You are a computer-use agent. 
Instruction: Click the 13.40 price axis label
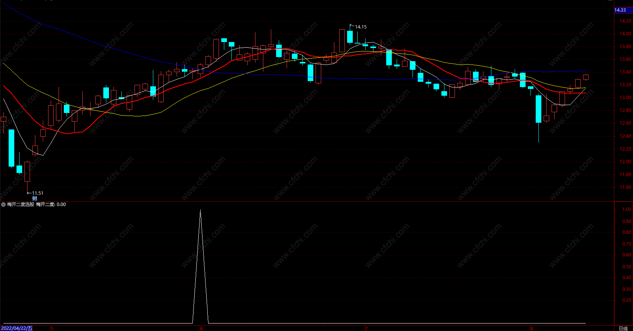click(x=625, y=72)
